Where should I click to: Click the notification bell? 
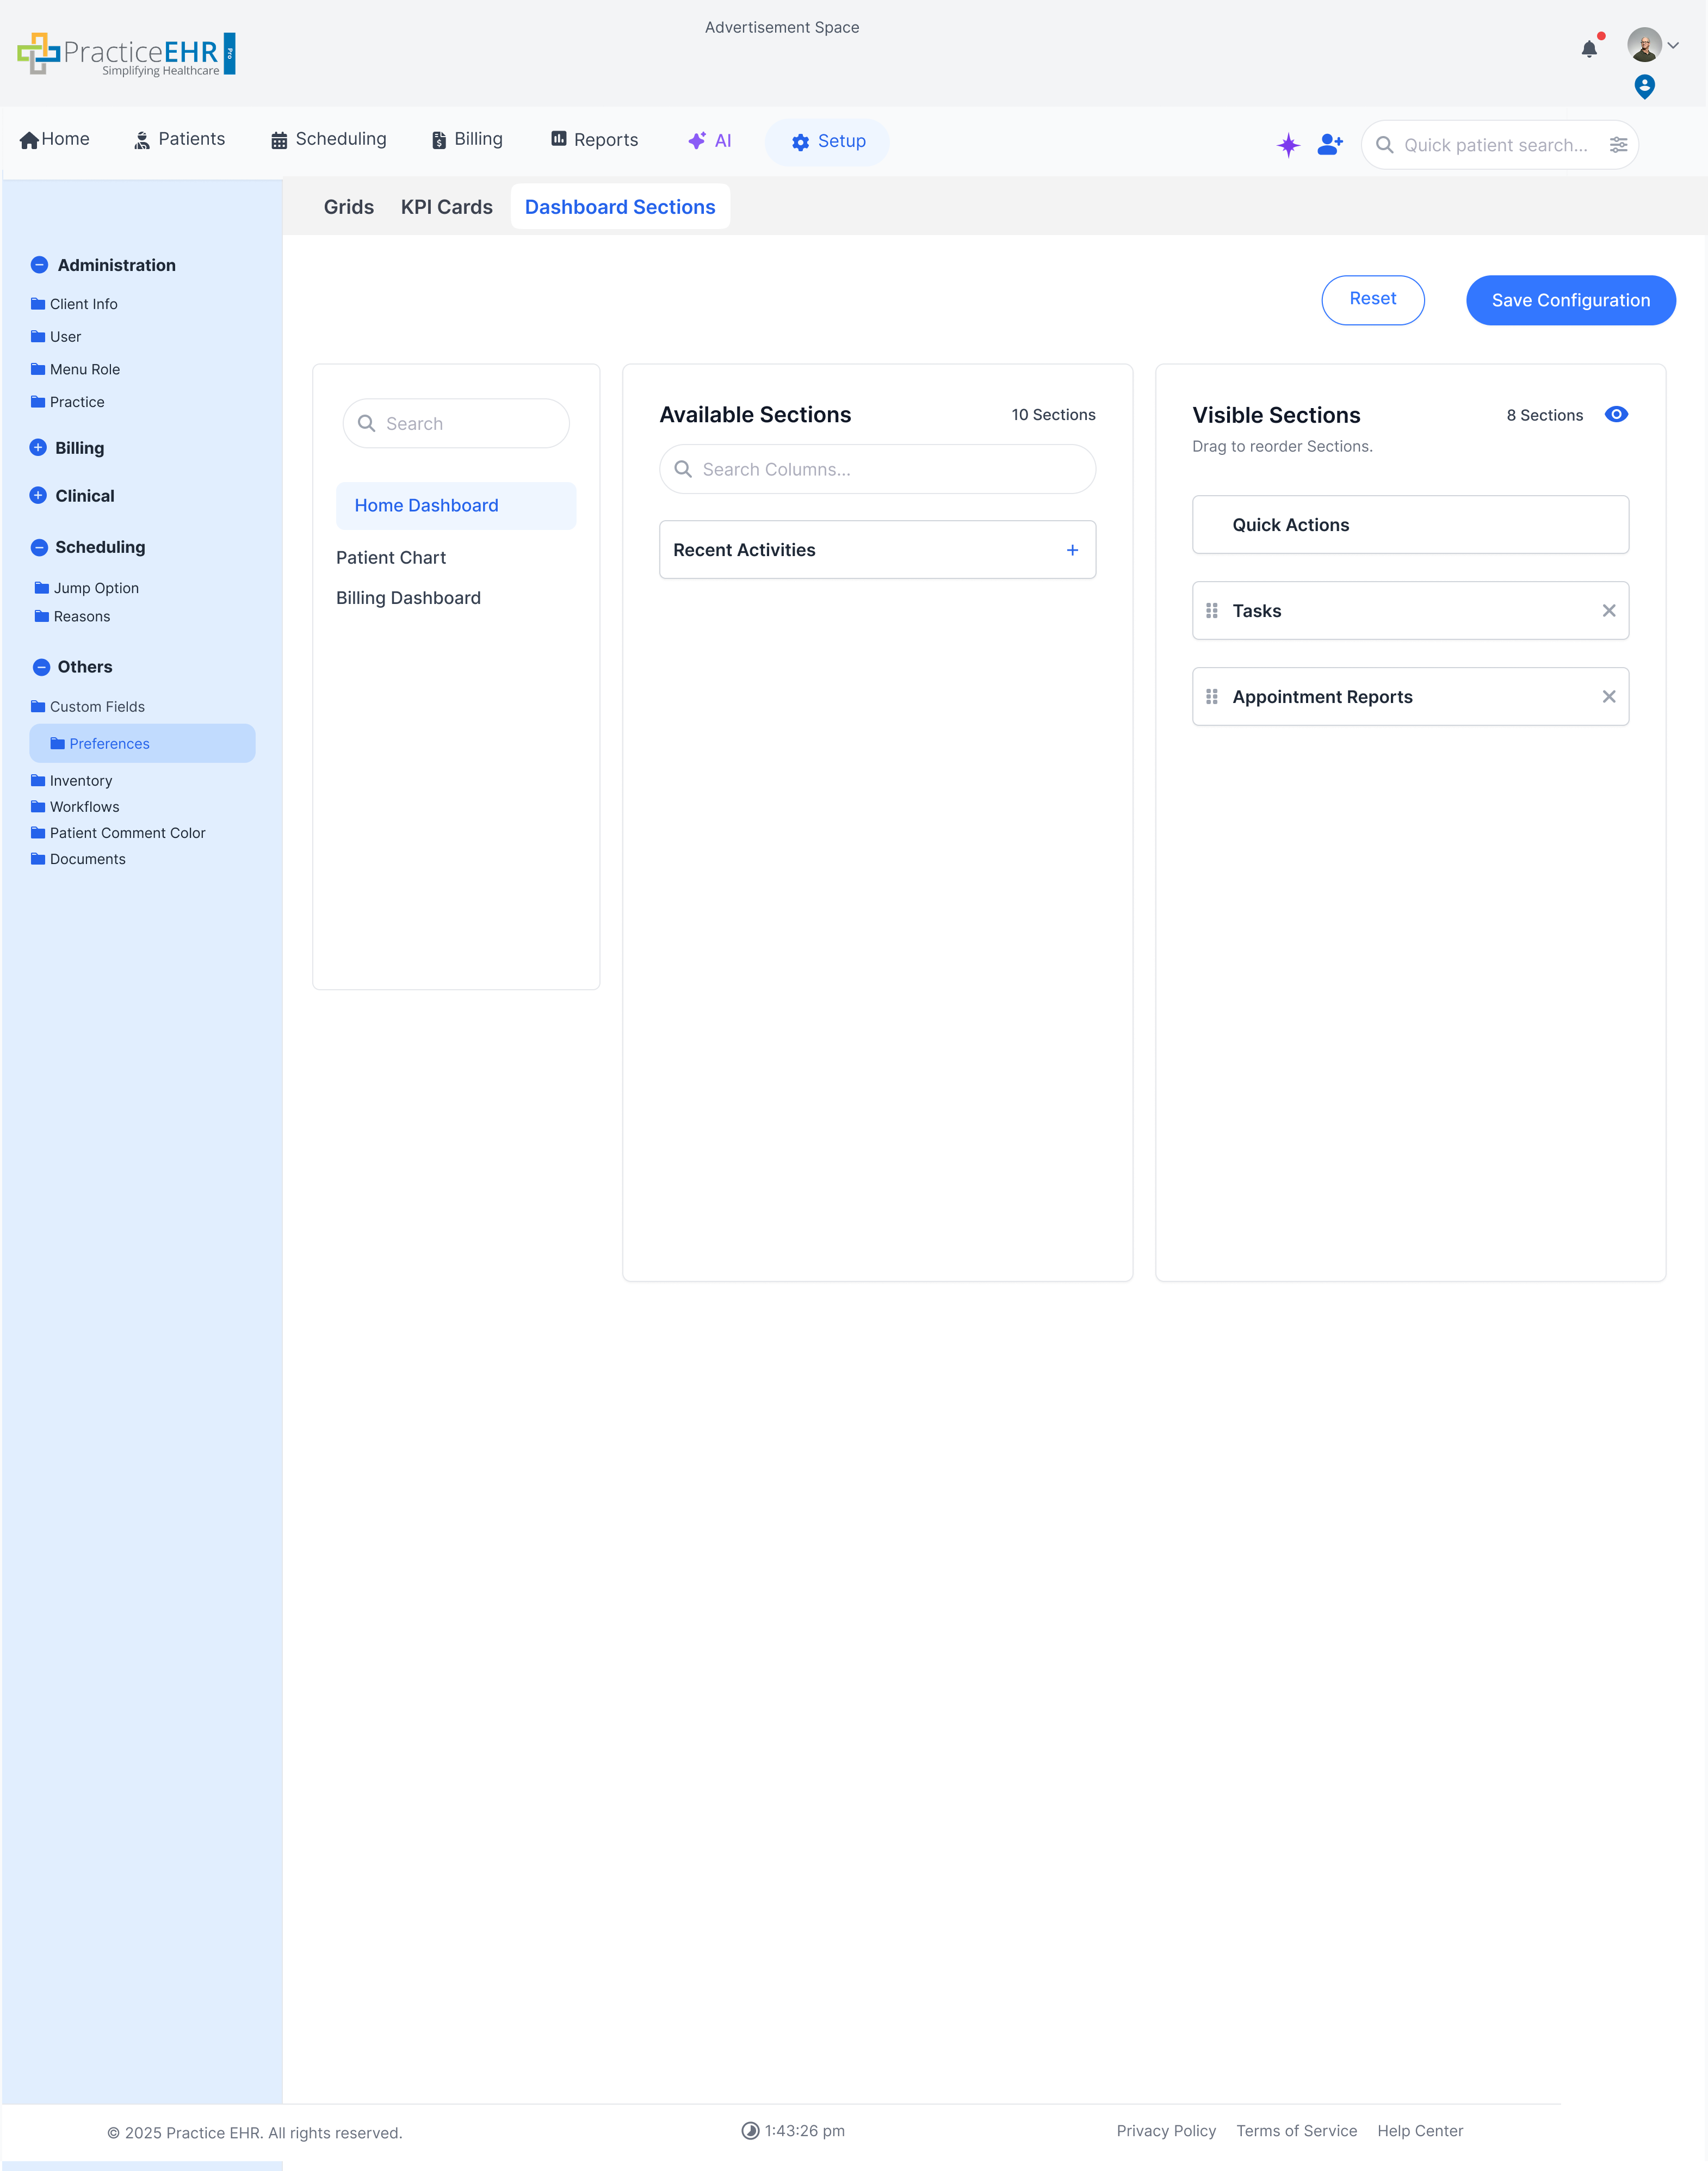click(1589, 48)
